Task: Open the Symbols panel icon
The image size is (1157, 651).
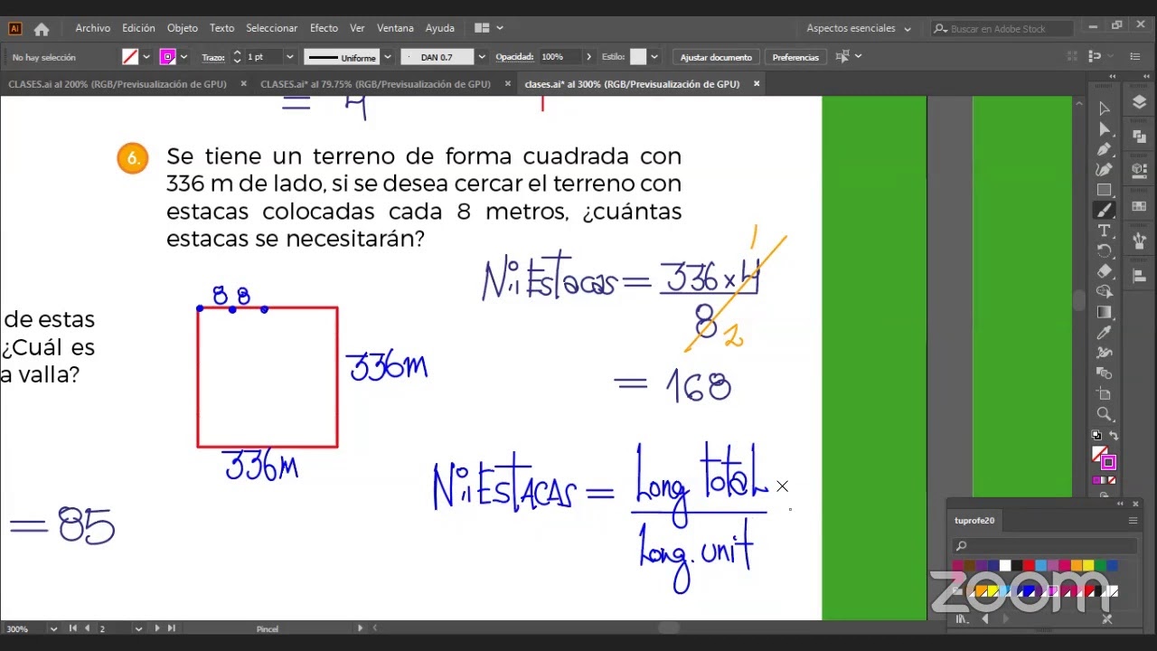Action: [1139, 241]
